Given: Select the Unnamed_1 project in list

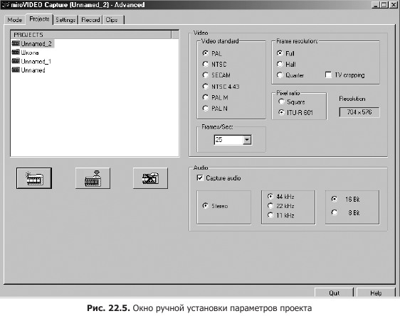Looking at the screenshot, I should [36, 61].
